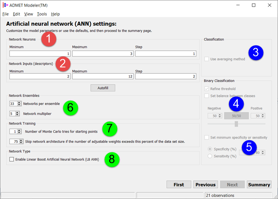The image size is (278, 199).
Task: Click the Network Inputs Minimum field
Action: [40, 76]
